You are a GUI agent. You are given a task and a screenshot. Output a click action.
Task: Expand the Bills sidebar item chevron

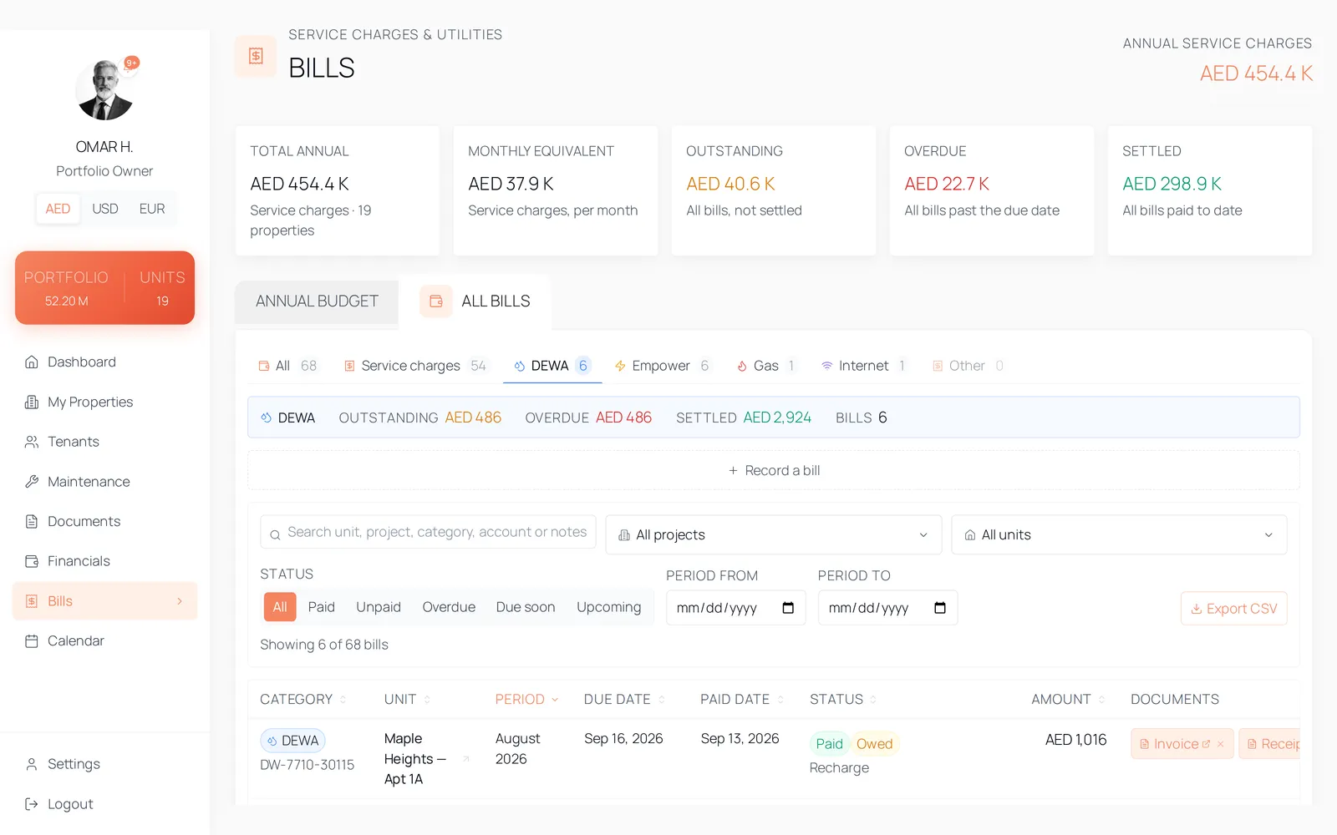point(180,601)
